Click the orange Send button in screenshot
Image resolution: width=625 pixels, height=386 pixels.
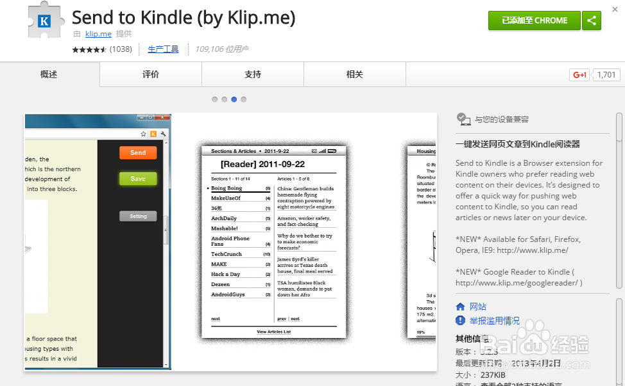point(138,152)
